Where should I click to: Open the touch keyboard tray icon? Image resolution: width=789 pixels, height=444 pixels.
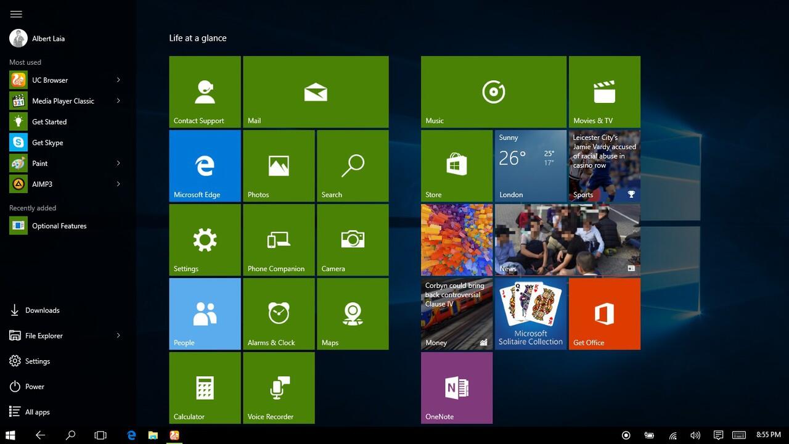(x=739, y=435)
